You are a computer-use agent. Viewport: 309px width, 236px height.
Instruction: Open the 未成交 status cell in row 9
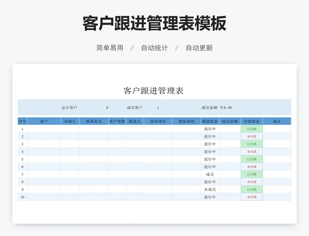pyautogui.click(x=210, y=189)
